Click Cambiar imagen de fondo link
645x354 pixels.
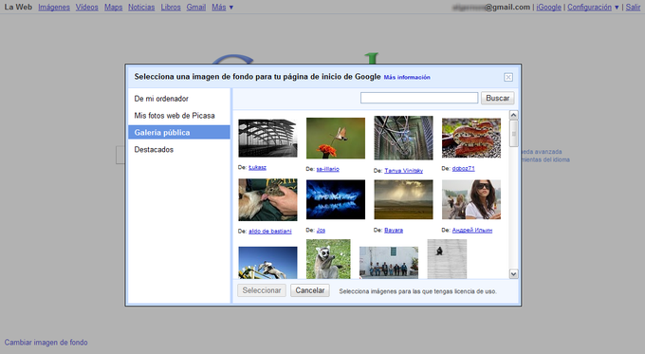(46, 342)
